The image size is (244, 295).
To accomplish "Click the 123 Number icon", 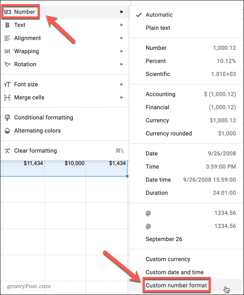I will 7,12.
